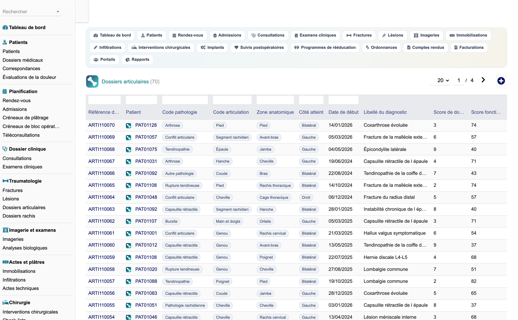Go to next page chevron
The height and width of the screenshot is (320, 518).
pos(483,80)
